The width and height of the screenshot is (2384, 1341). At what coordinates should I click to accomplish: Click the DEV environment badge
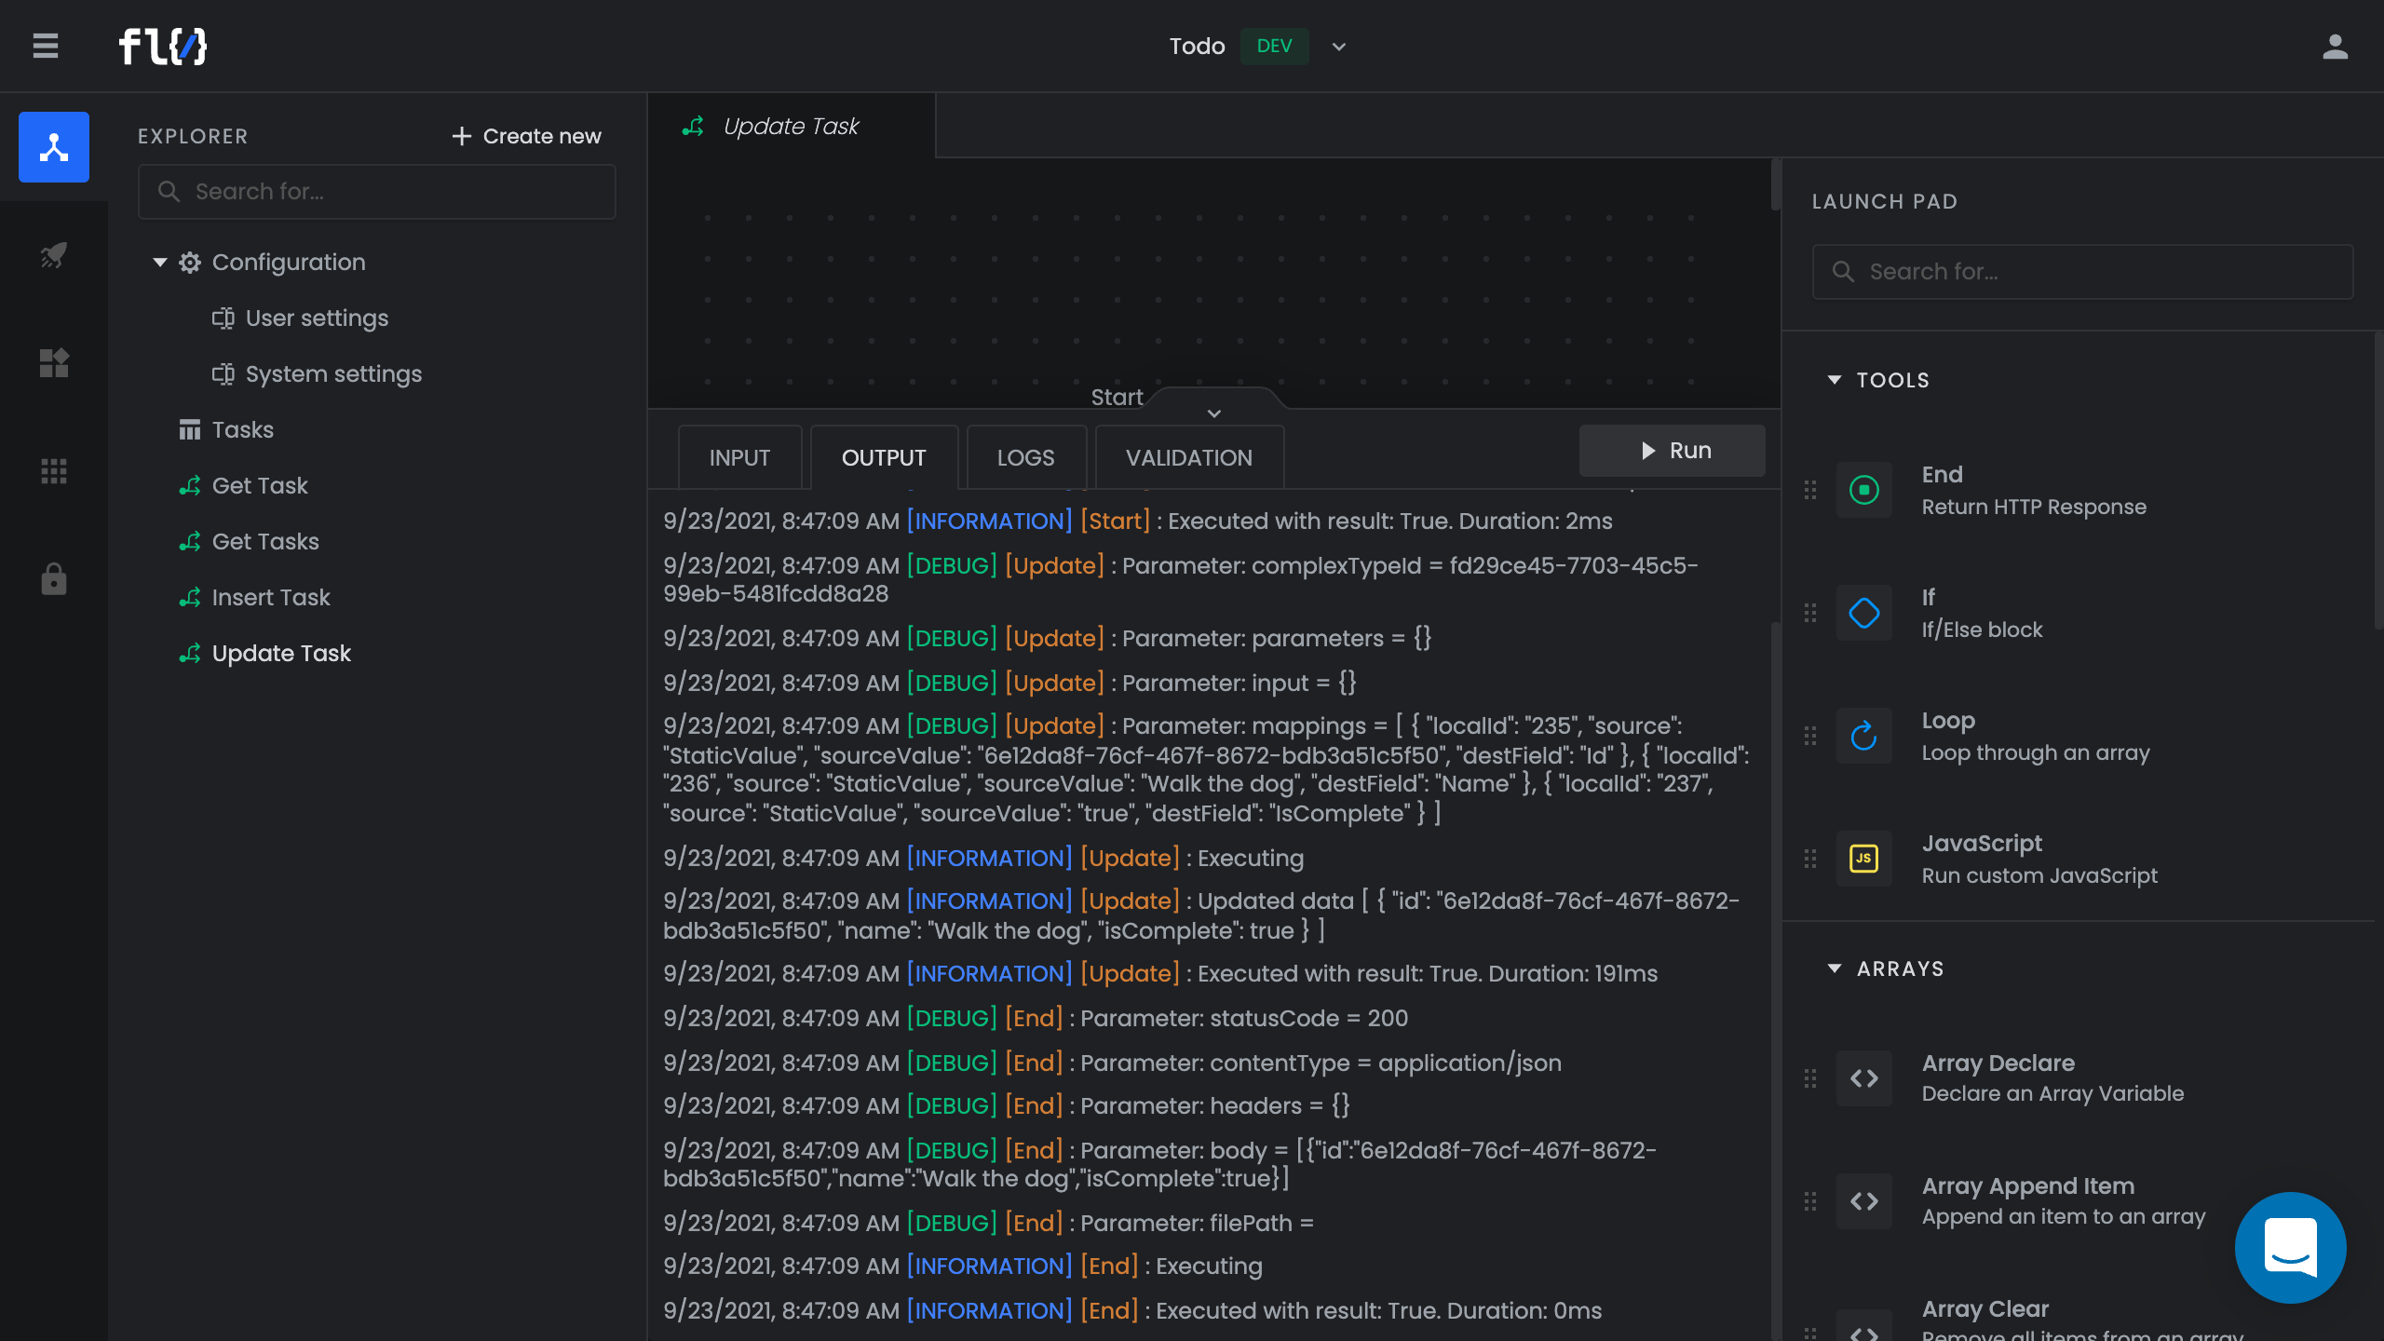click(1274, 47)
